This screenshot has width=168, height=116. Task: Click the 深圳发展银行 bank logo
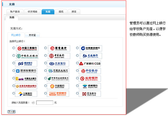[x=26, y=71]
